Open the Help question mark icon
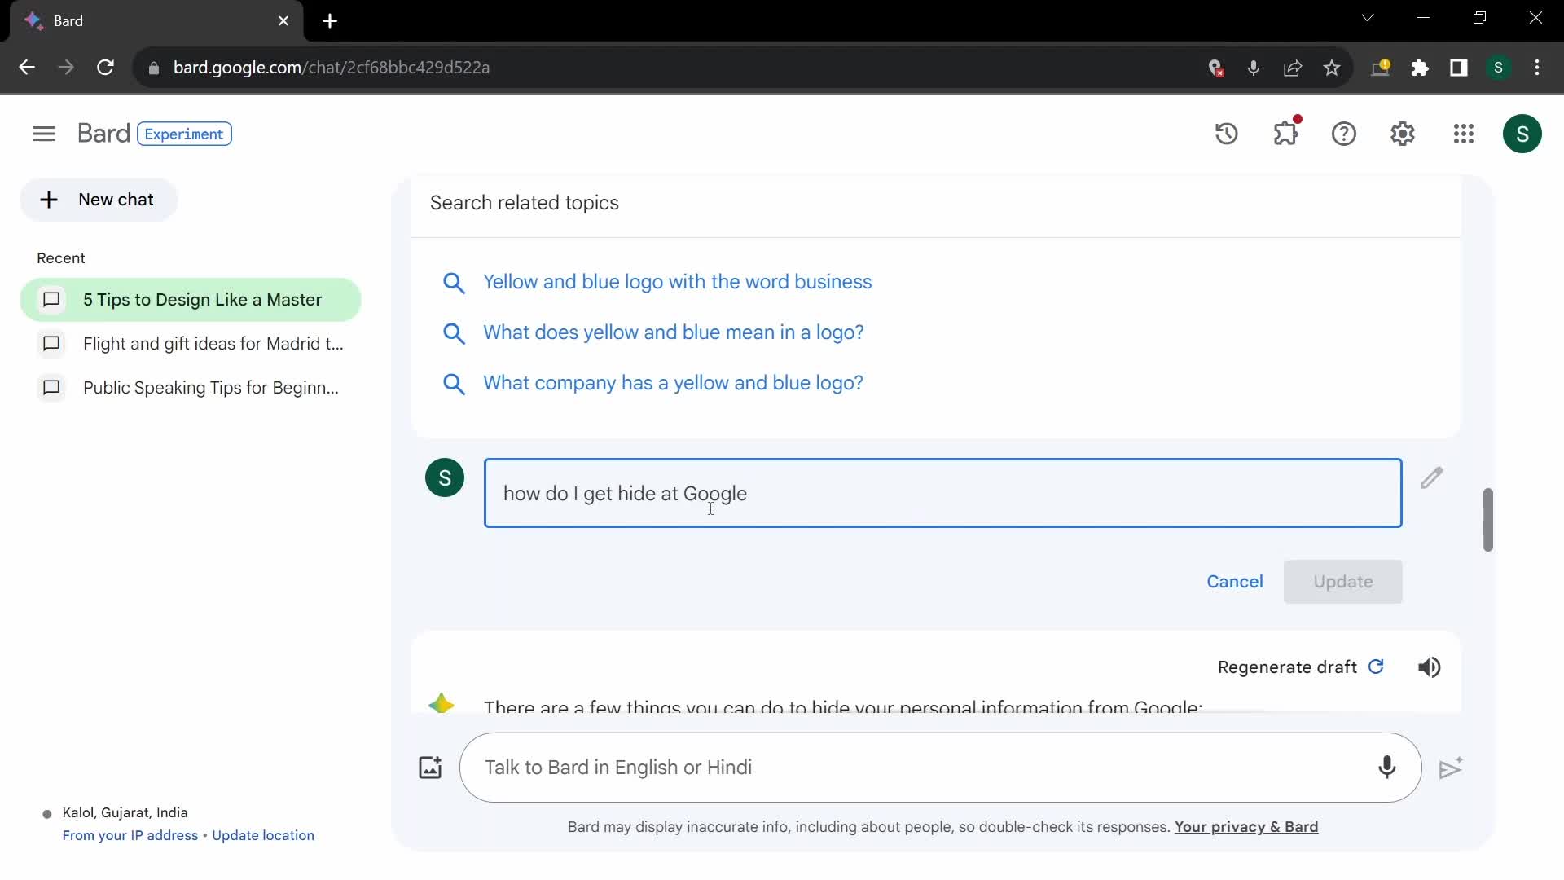The image size is (1564, 880). 1343,134
